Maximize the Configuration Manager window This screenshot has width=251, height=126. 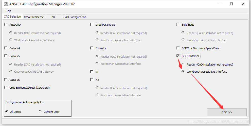[x=231, y=4]
